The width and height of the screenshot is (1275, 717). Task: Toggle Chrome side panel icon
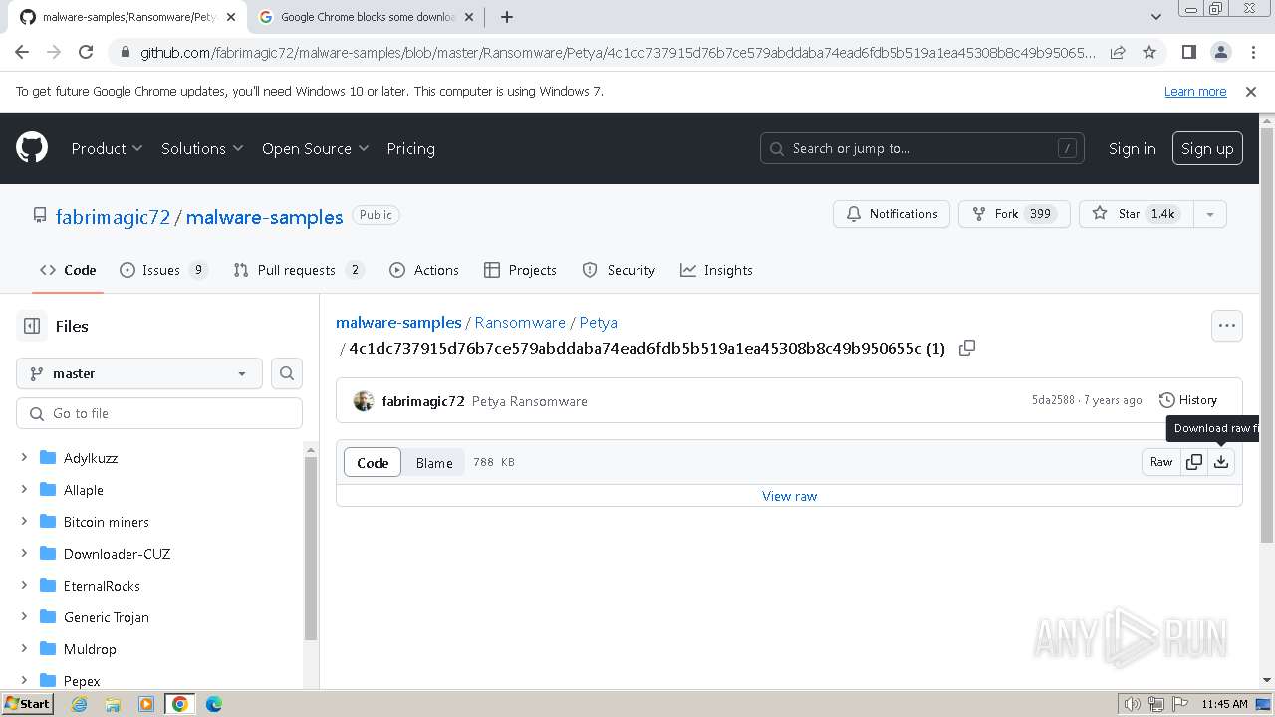(x=1188, y=52)
